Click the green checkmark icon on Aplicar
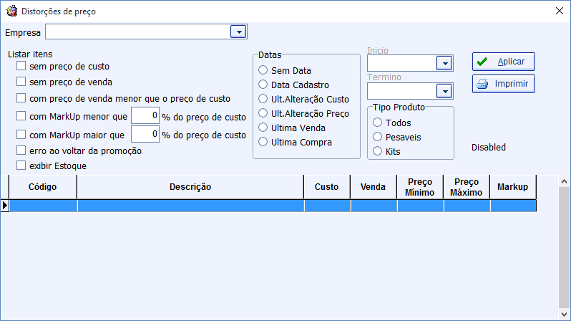Screen dimensions: 571x321 tap(482, 62)
